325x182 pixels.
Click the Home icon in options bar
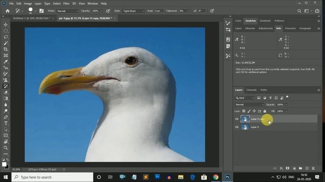click(x=8, y=11)
